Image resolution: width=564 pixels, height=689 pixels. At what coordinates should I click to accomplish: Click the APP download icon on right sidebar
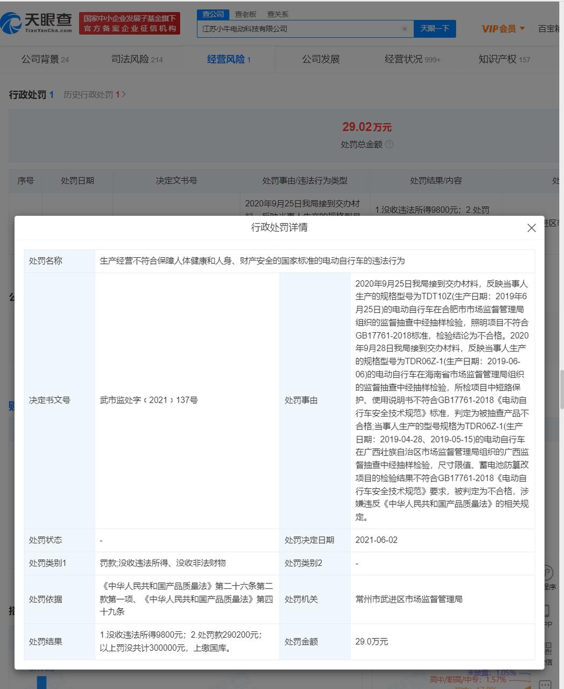(547, 610)
